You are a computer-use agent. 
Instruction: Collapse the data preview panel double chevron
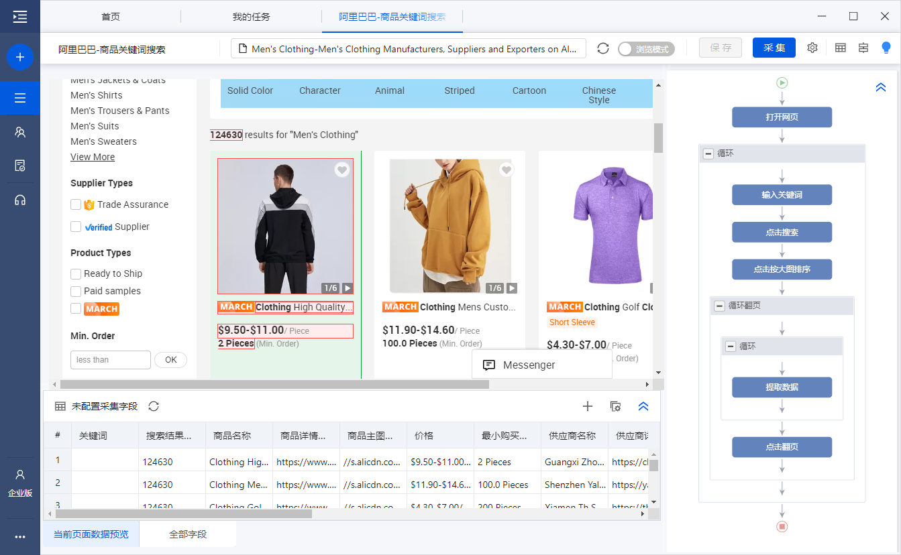pos(643,406)
